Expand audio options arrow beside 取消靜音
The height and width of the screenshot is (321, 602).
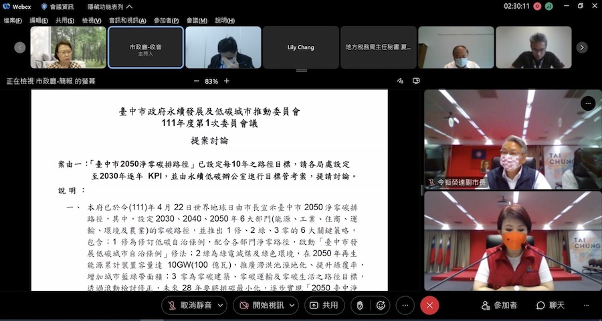pos(220,305)
